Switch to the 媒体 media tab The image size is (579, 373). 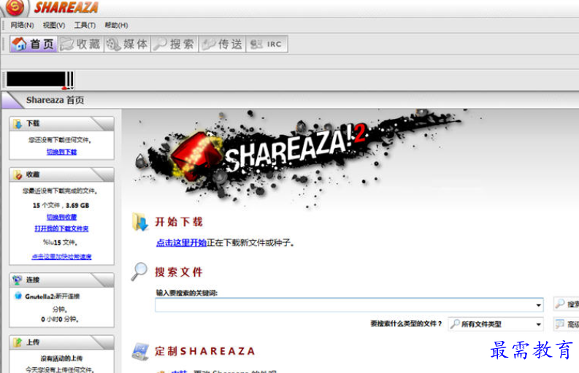coord(127,44)
